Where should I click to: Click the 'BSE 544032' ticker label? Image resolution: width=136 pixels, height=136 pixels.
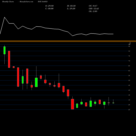tap(43, 2)
